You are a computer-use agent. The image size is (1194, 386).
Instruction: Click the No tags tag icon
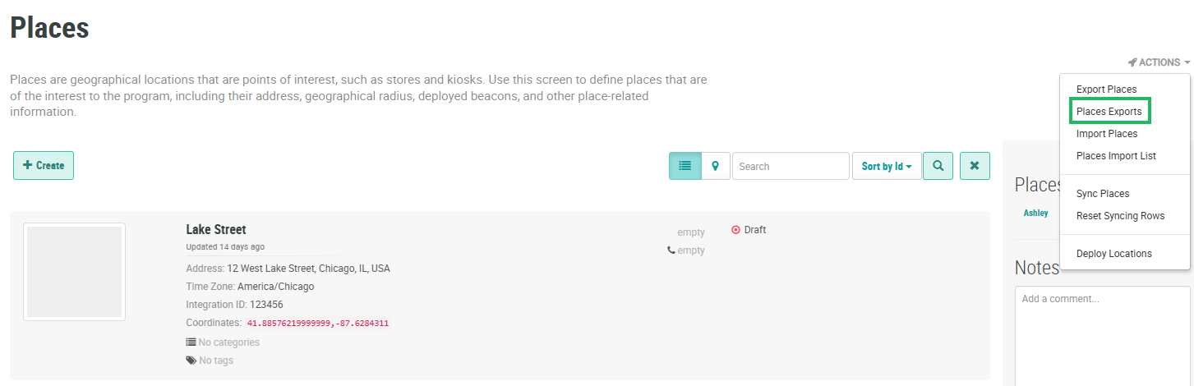[191, 361]
